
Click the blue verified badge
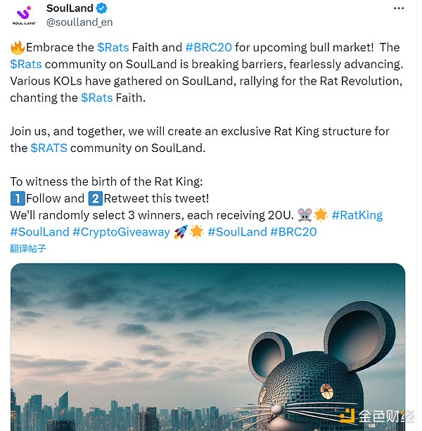tap(102, 9)
